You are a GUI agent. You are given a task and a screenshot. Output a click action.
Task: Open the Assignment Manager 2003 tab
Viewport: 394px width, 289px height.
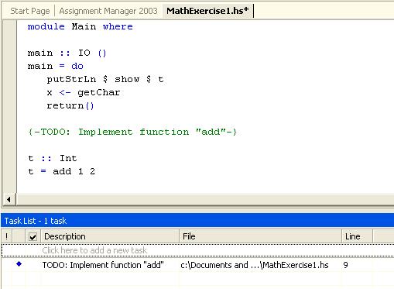(x=108, y=11)
